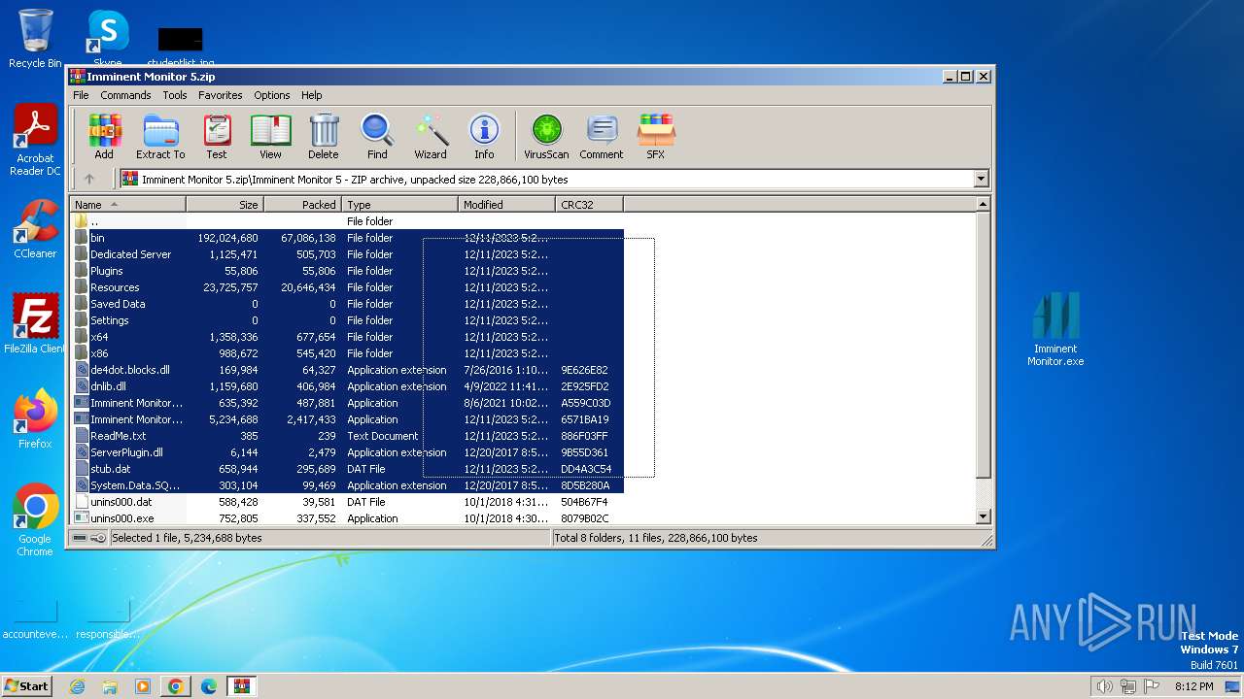Run the Test archive tool
The image size is (1244, 699).
pos(217,137)
